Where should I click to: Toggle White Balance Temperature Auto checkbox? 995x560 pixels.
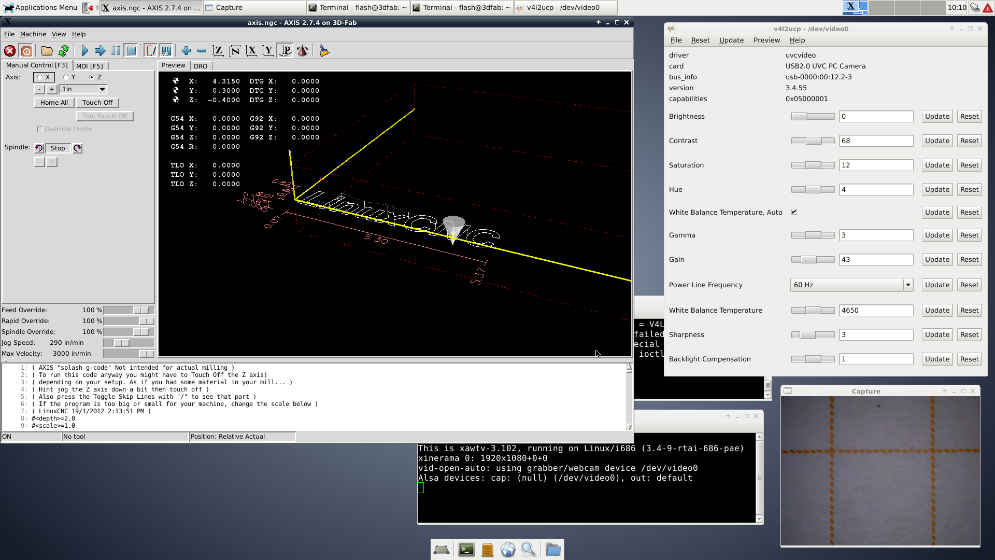(x=794, y=212)
